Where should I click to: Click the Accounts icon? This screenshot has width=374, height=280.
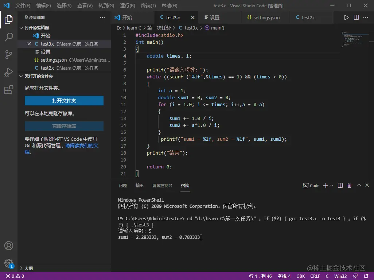click(x=9, y=246)
